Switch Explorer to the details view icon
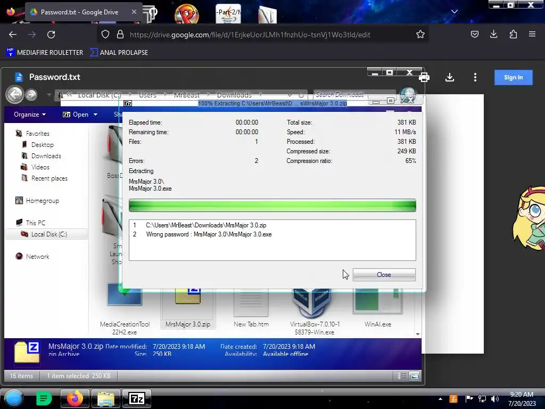The height and width of the screenshot is (409, 545). coord(402,375)
